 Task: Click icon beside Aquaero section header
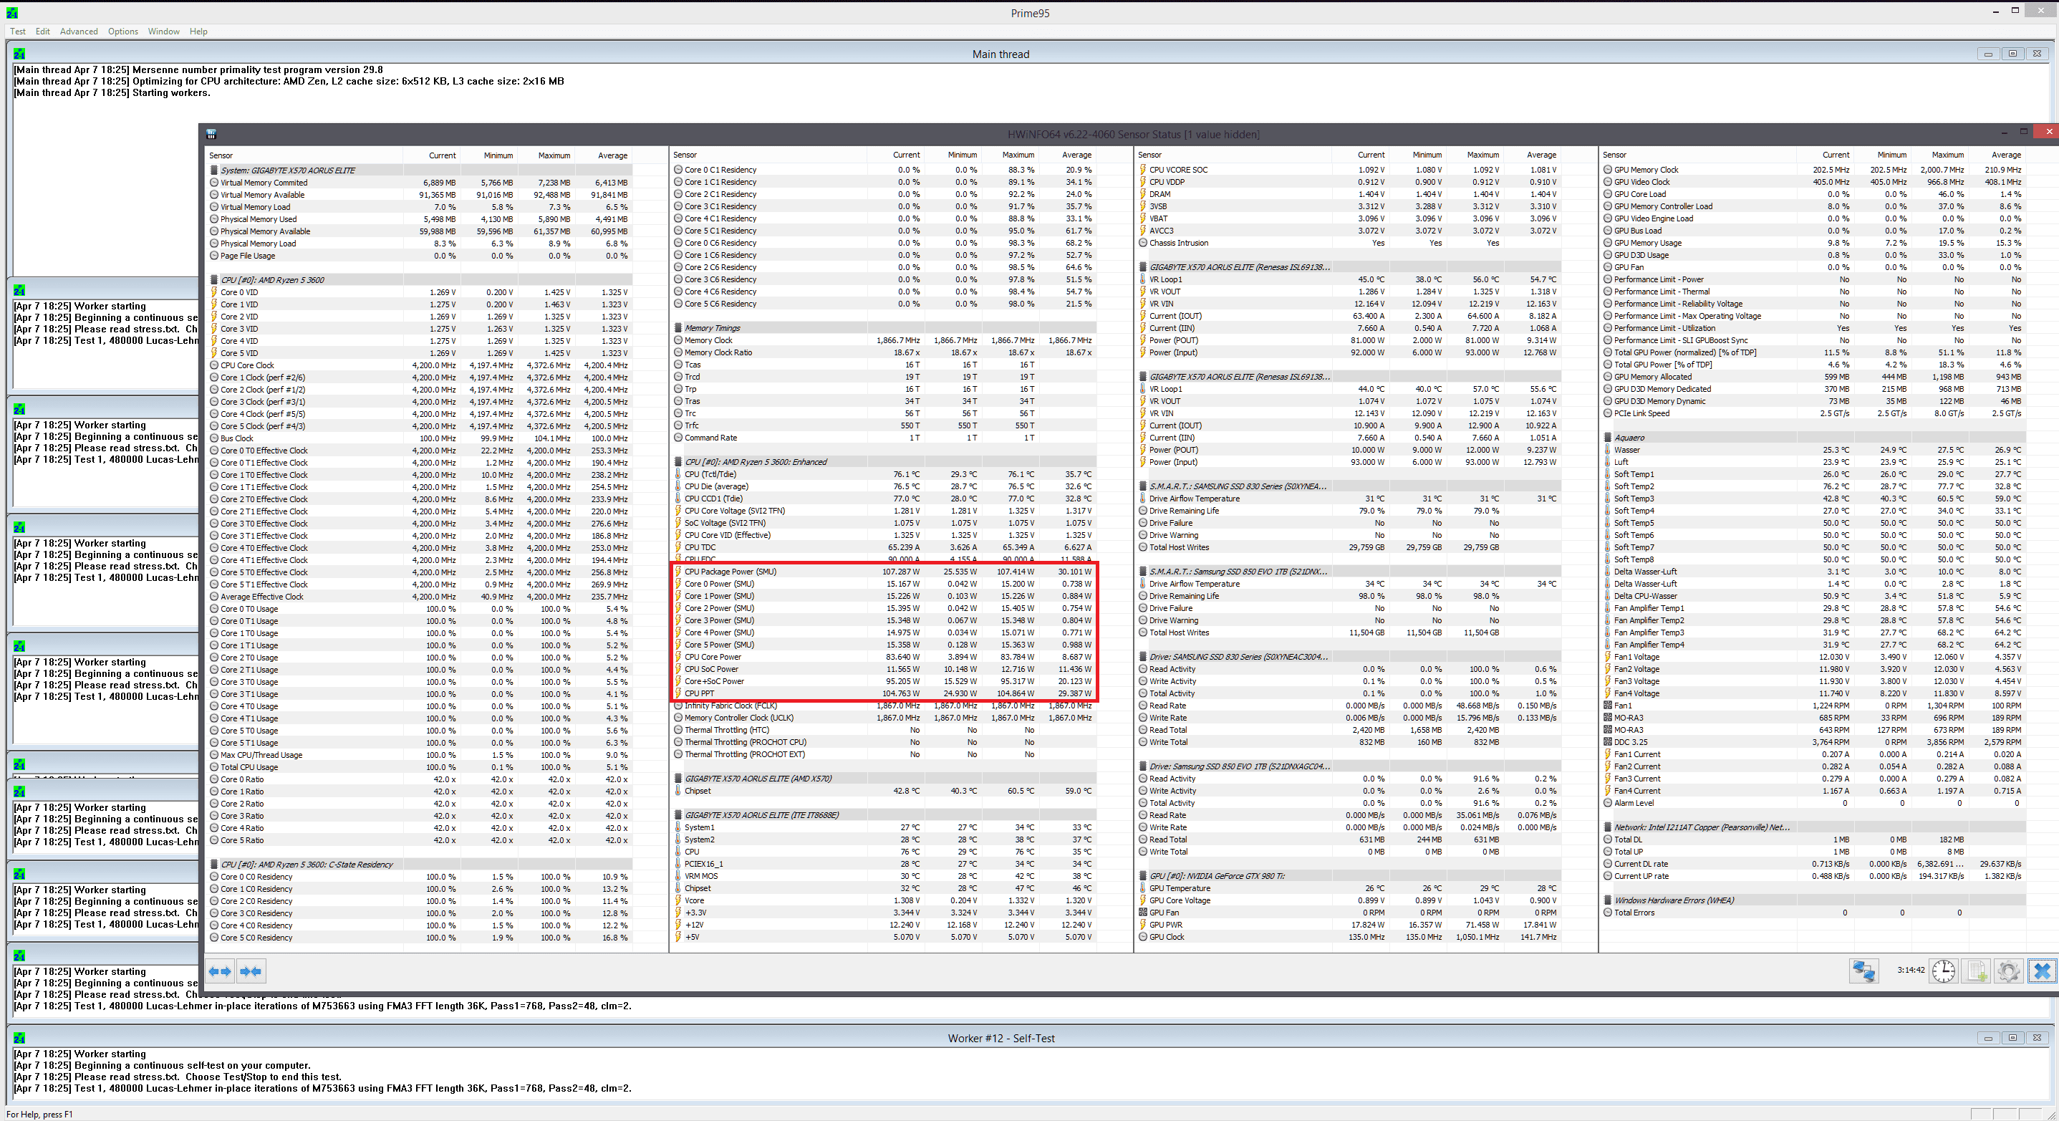coord(1607,438)
